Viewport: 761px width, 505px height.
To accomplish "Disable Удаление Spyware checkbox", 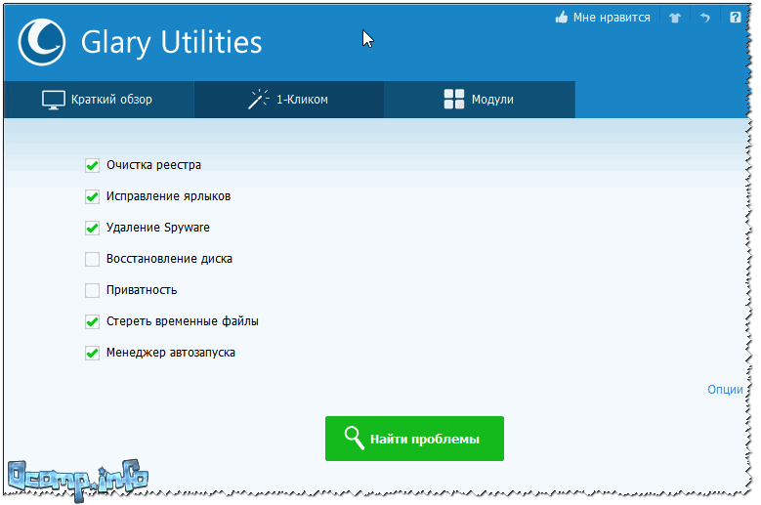I will pos(92,228).
